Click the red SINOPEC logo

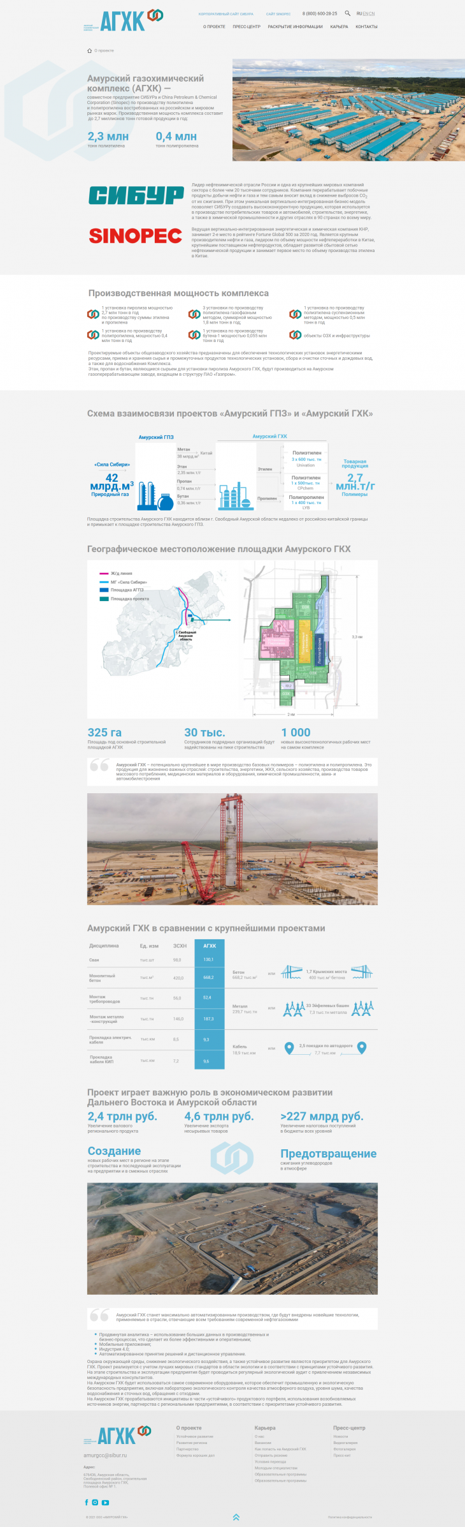136,236
